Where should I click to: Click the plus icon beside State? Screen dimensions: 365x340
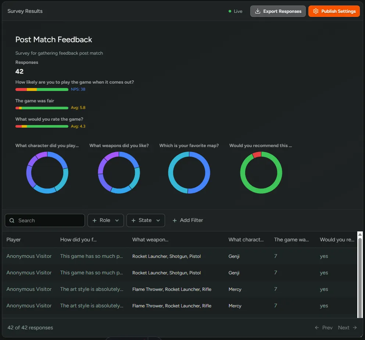point(133,220)
